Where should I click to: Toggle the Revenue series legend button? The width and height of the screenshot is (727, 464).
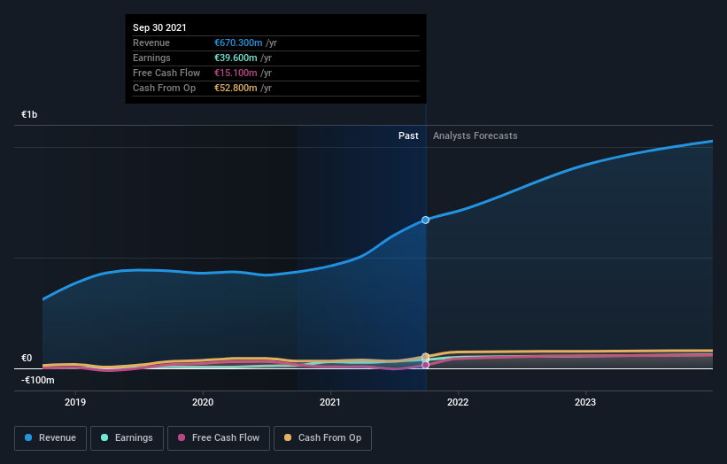tap(50, 438)
